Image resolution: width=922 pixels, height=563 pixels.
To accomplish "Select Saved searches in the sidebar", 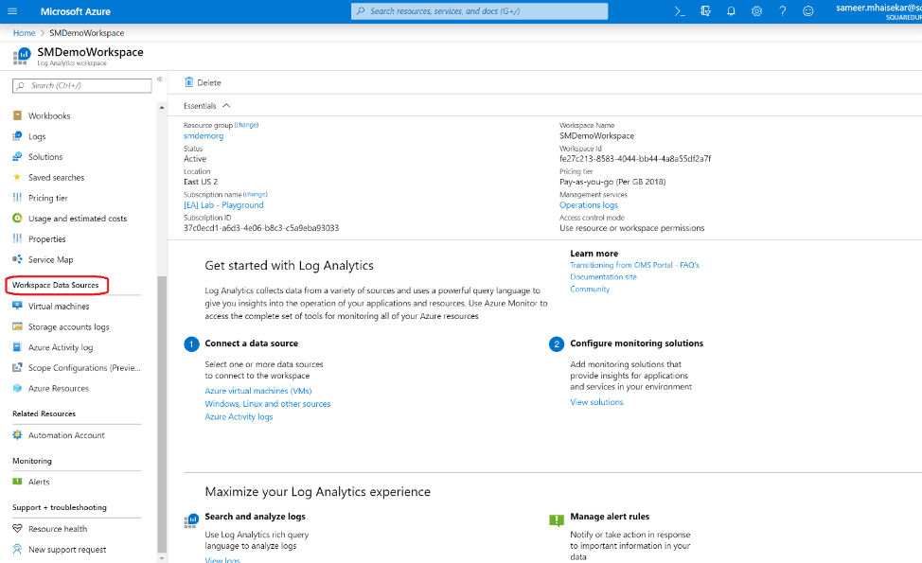I will click(x=57, y=178).
